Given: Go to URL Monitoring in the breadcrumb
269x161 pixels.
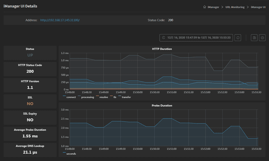Looking at the screenshot, I should 235,7.
